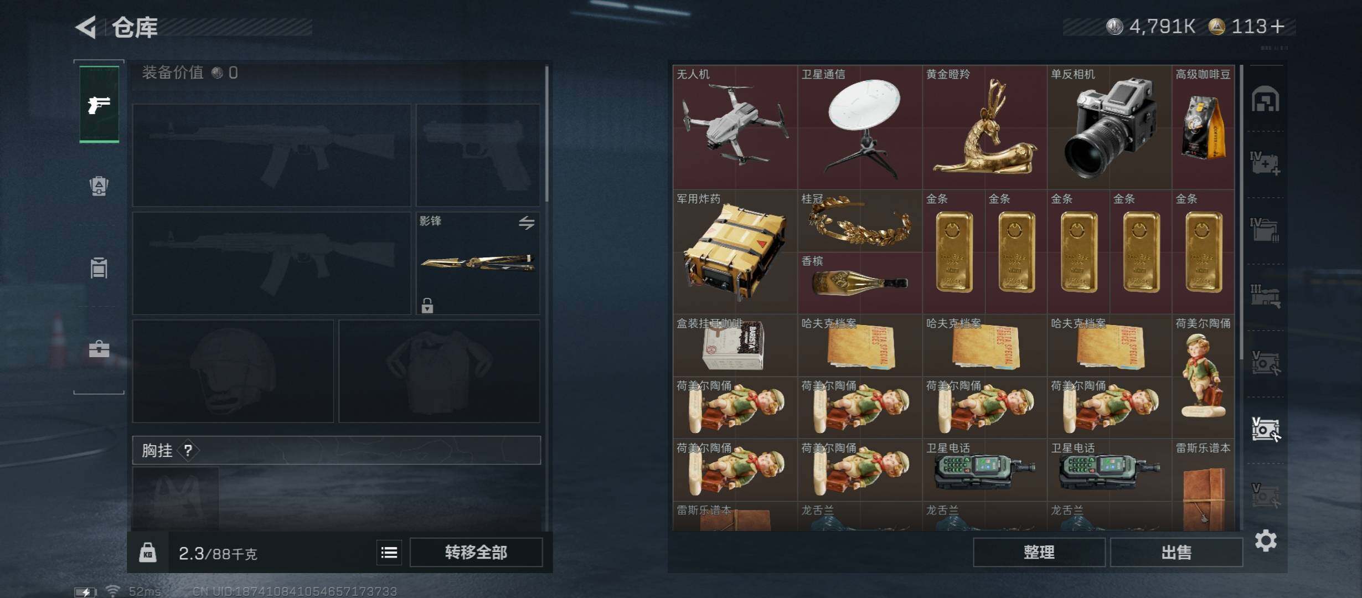Open the briefcase safe-box sidebar icon
Screen dimensions: 1362x598
pos(99,349)
